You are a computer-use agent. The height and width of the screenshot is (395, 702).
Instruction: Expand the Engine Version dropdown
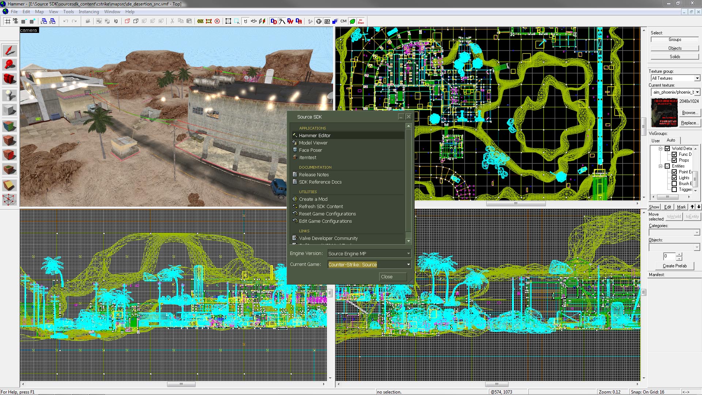(x=408, y=253)
